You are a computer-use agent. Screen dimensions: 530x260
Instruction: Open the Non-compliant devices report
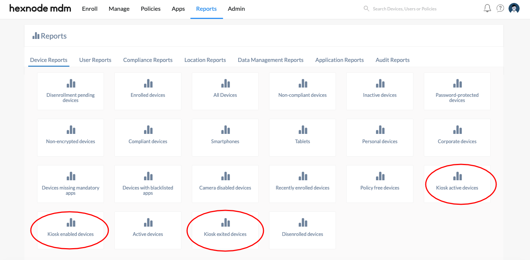[302, 91]
